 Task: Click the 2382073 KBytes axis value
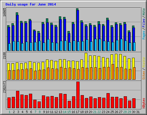(x=4, y=87)
